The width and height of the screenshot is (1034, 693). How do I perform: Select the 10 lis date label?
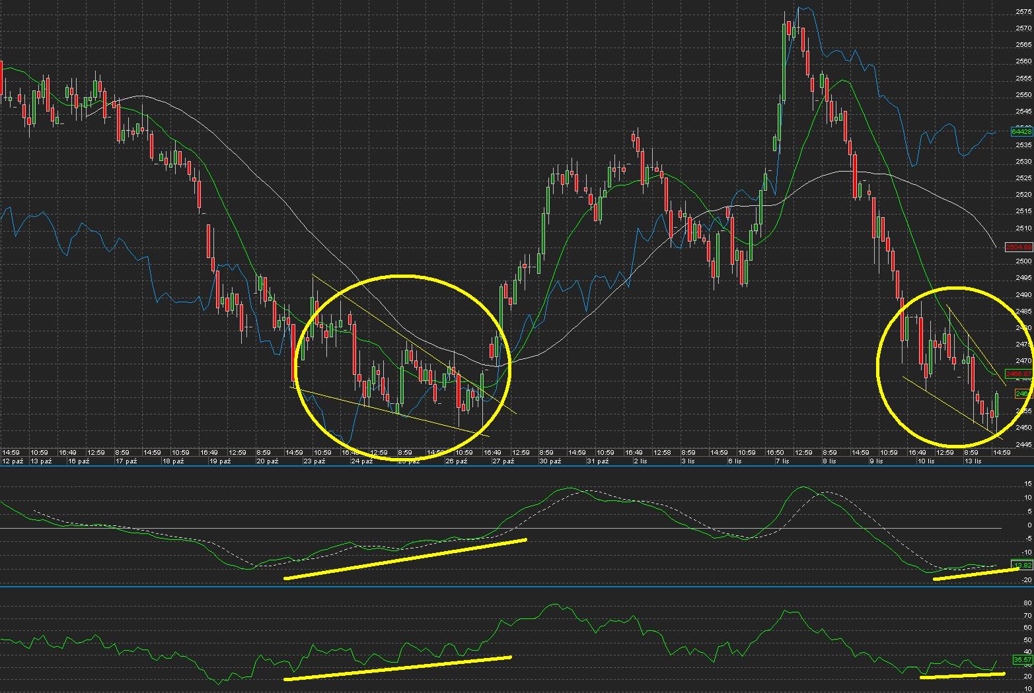coord(926,461)
